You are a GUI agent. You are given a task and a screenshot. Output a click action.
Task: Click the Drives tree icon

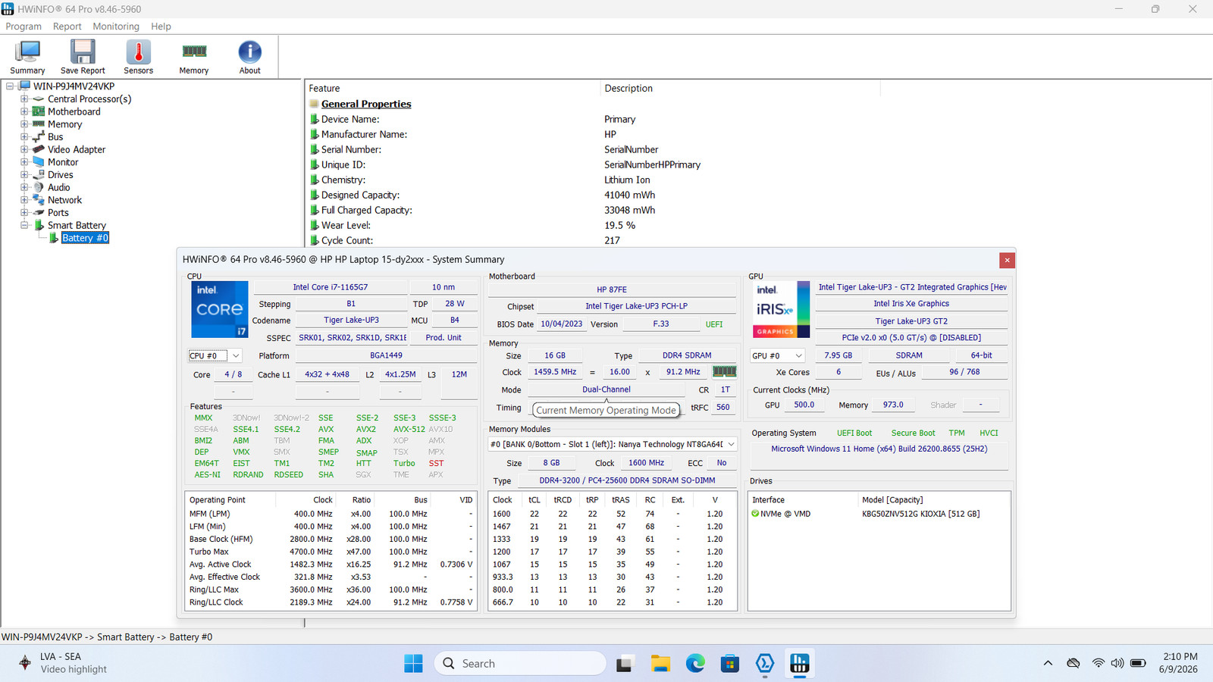(x=39, y=174)
